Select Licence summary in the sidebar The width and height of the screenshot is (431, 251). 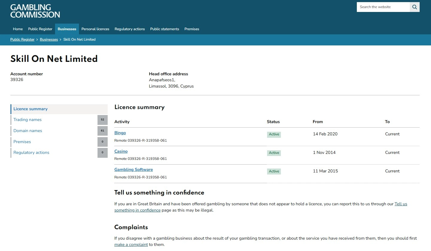59,109
